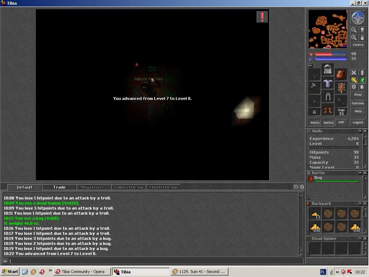Select the chain armor body slot
The width and height of the screenshot is (369, 277).
(x=328, y=83)
